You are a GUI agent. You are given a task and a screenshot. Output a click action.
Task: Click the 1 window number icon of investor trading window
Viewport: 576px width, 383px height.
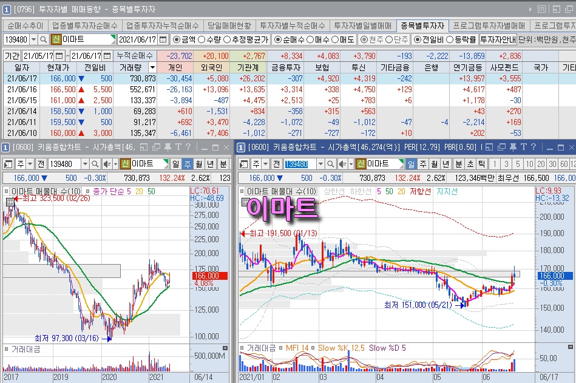pos(6,10)
